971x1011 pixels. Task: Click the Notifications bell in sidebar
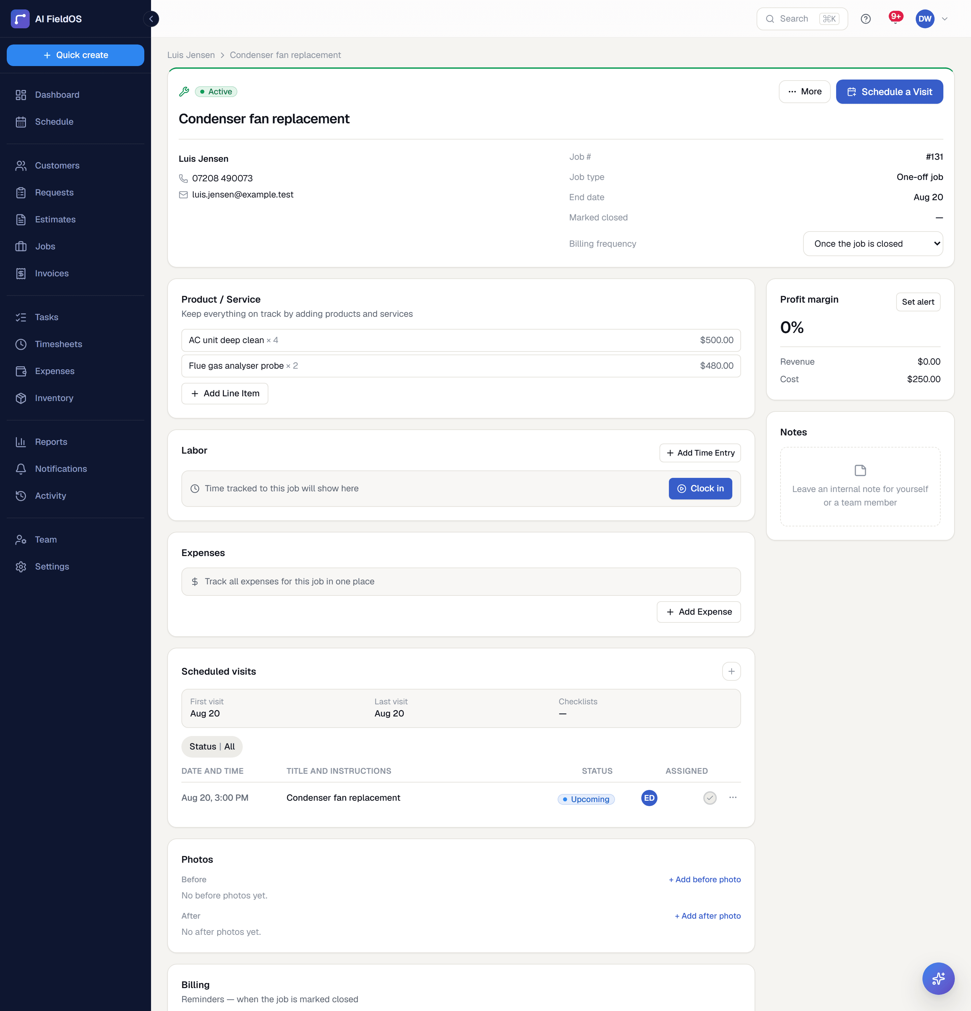(x=21, y=469)
